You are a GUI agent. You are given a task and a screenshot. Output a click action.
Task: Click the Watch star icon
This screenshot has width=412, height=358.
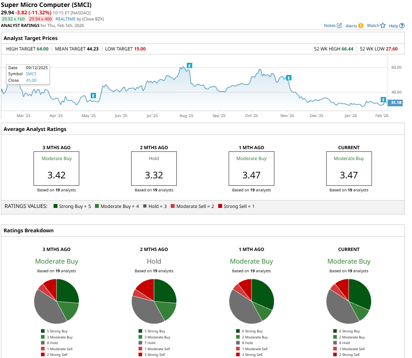pyautogui.click(x=383, y=26)
